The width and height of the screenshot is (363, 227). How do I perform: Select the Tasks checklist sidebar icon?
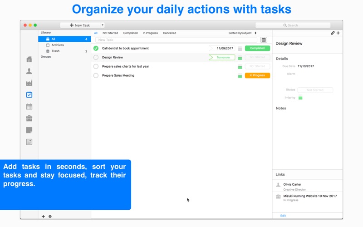29,95
